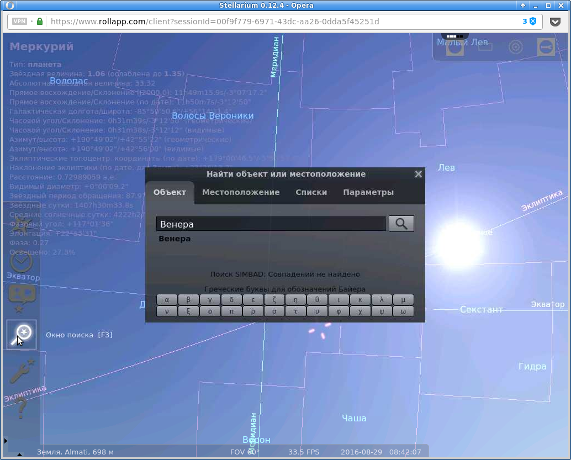Click the Greek letter β button
Viewport: 571px width, 460px height.
click(188, 300)
